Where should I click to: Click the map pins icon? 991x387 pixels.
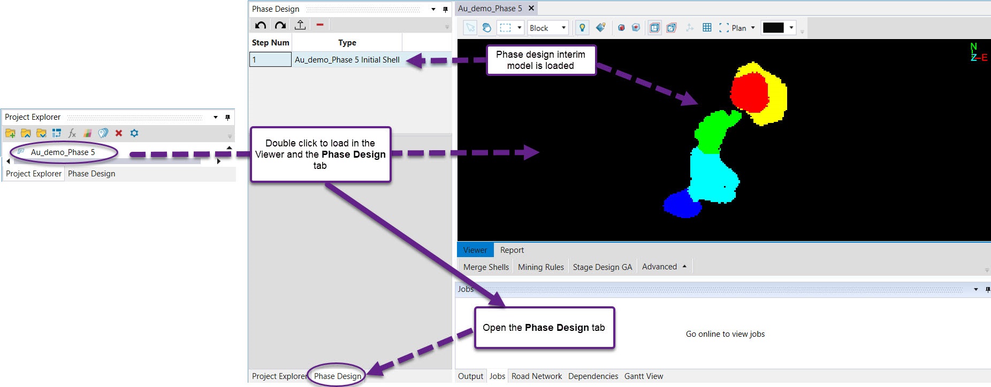pos(103,133)
